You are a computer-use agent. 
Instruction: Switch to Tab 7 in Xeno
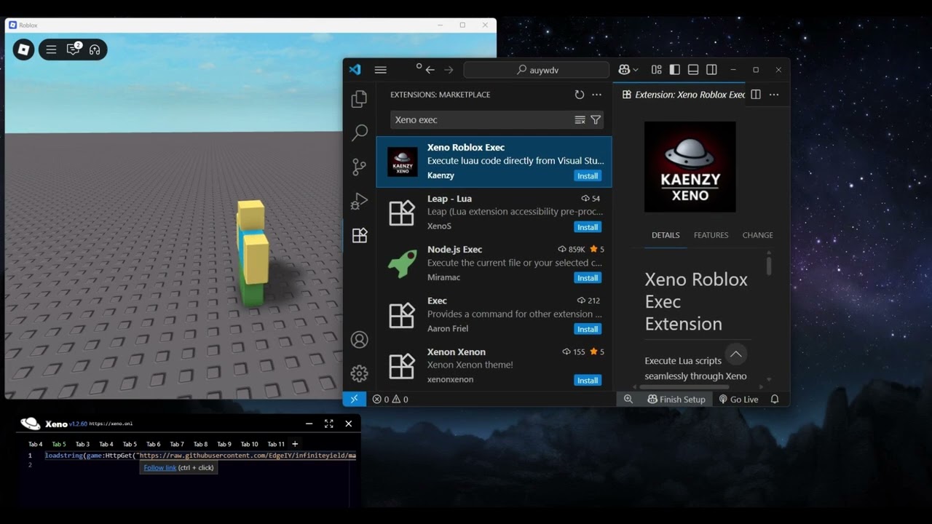[177, 444]
